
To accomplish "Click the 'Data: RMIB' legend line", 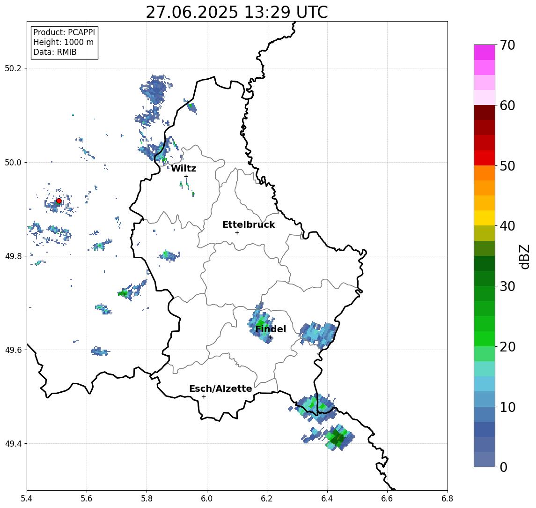I will pyautogui.click(x=55, y=52).
